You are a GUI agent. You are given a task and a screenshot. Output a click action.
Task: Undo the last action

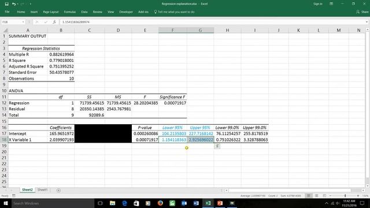coord(14,4)
